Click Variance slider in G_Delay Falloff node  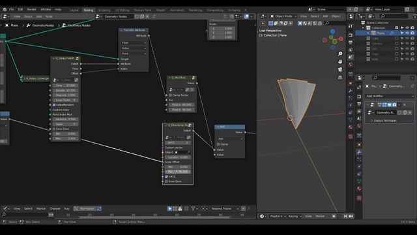65,119
